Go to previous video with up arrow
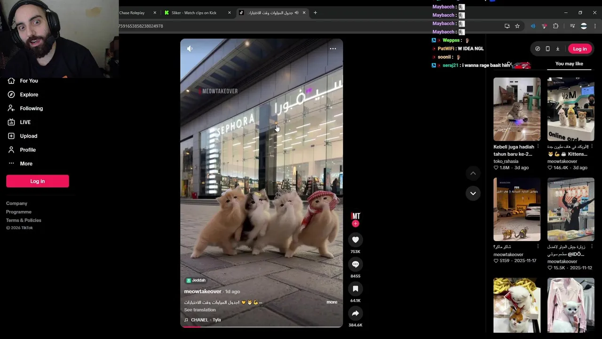This screenshot has height=339, width=602. [473, 173]
